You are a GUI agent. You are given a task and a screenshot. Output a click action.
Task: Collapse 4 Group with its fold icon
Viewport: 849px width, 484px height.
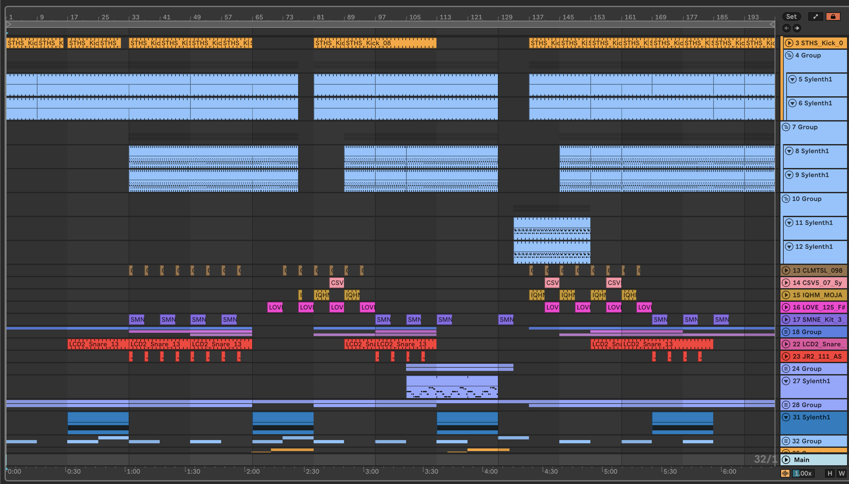[789, 55]
